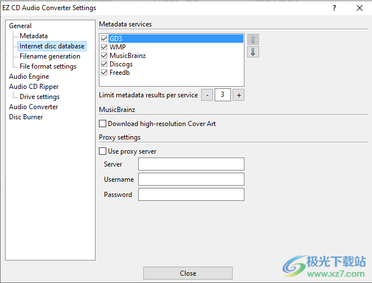
Task: Select Audio CD Ripper category
Action: 34,87
